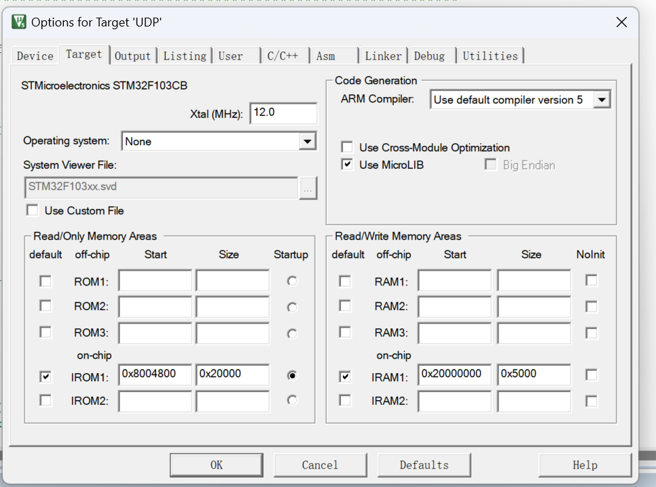This screenshot has width=656, height=487.
Task: Click the IRAM2 Size field
Action: [534, 402]
